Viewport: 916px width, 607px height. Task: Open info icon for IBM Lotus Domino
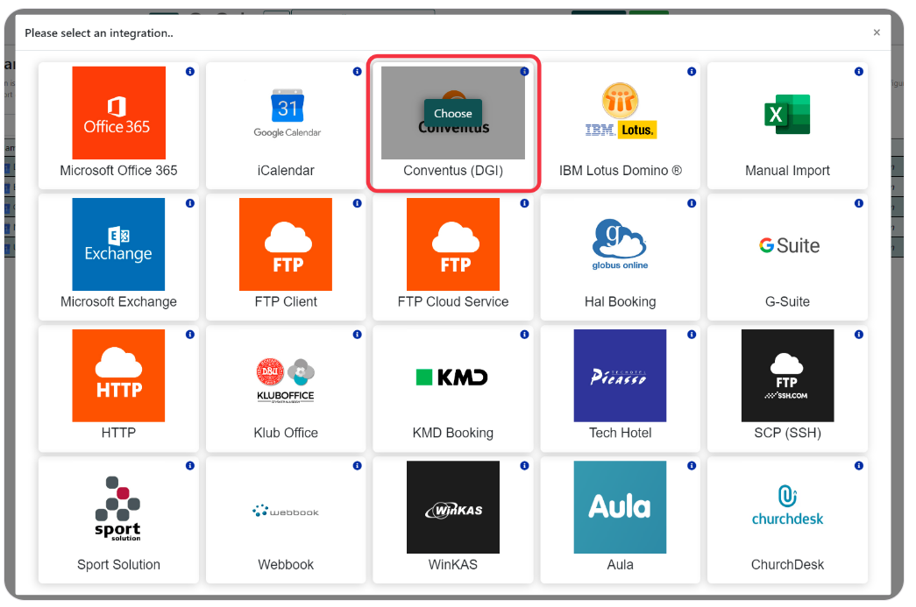click(x=692, y=71)
